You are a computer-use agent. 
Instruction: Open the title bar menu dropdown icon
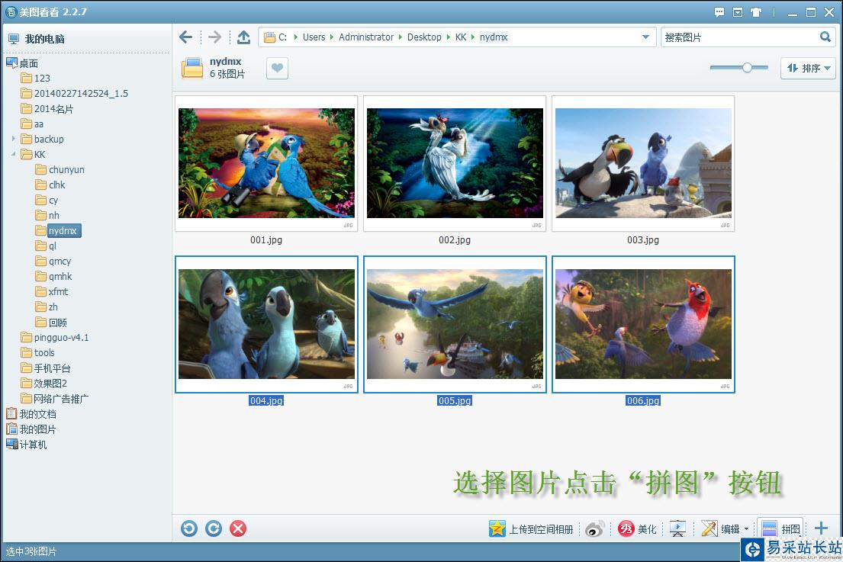point(738,12)
